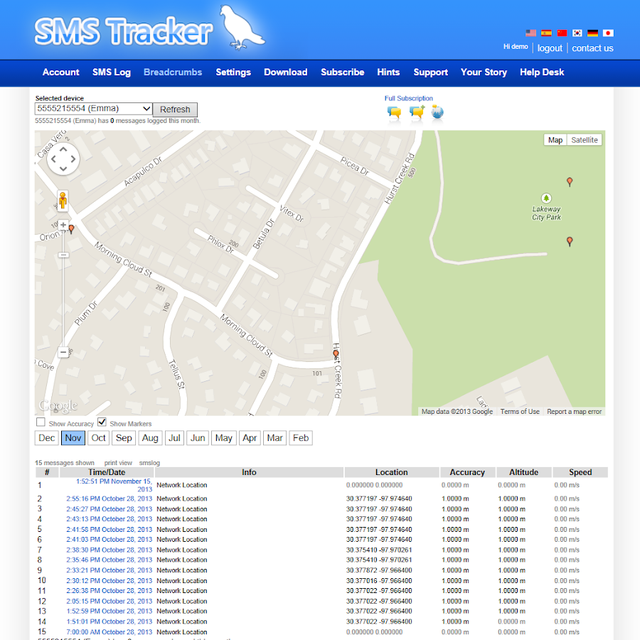Click the map zoom slider handle
This screenshot has width=640, height=640.
pyautogui.click(x=63, y=255)
